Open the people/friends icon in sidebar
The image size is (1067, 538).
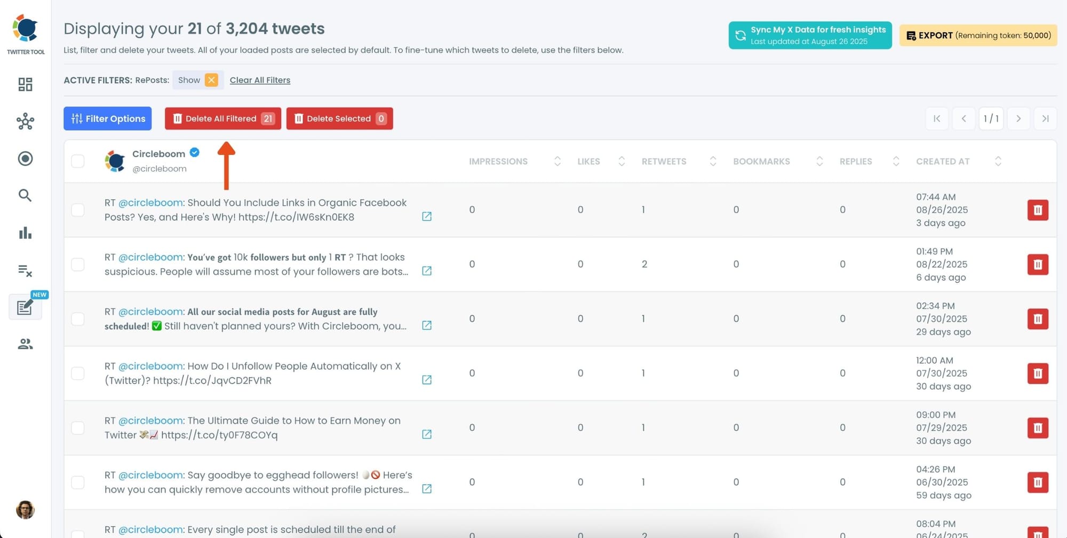[x=25, y=344]
